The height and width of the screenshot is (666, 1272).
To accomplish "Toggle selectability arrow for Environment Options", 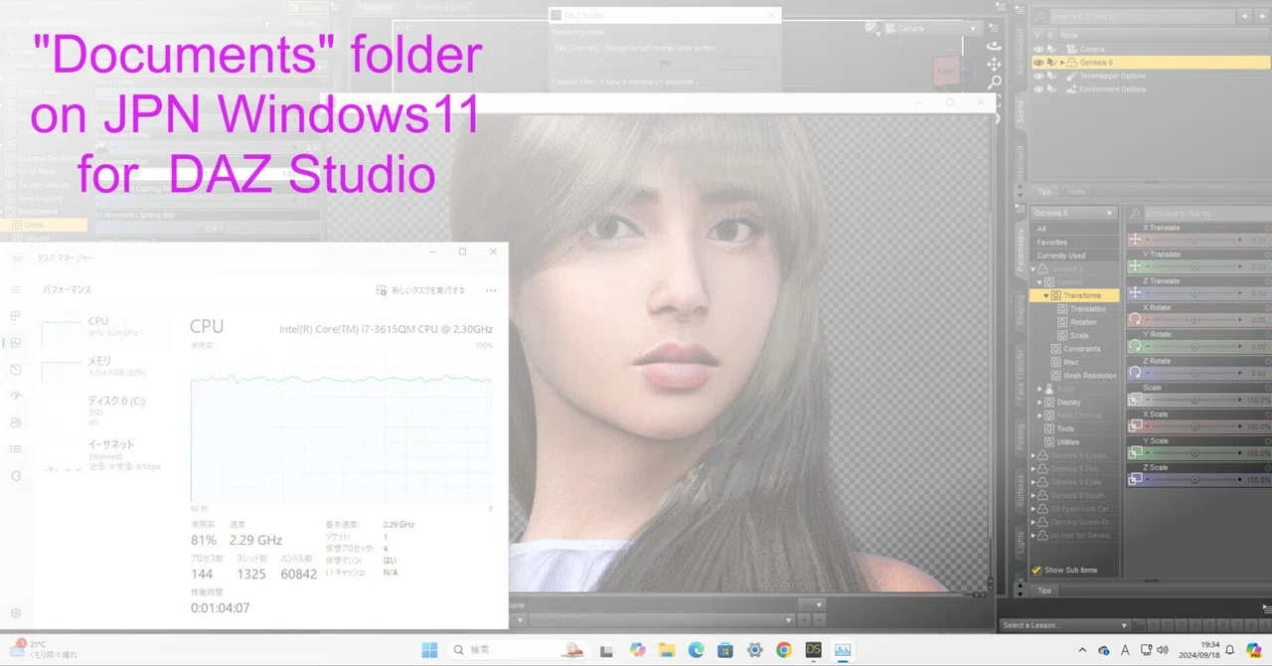I will [1051, 89].
